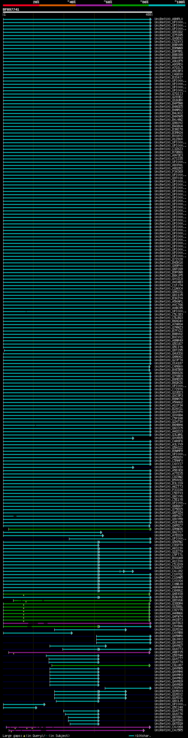Open hit UniRef100_Q75IR5
Screen dimensions: 188x738
(169, 35)
